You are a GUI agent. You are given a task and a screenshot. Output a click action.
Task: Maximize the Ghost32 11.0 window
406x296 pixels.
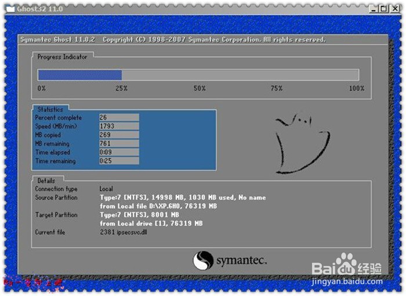point(383,9)
